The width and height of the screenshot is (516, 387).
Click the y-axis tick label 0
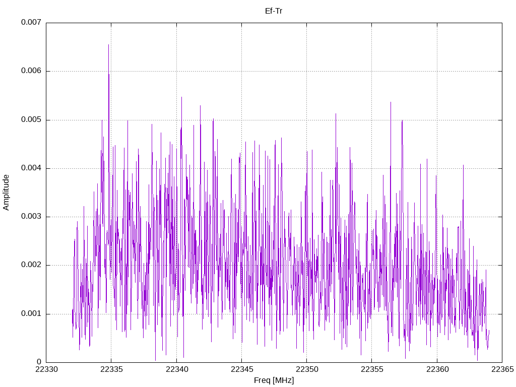(x=39, y=362)
